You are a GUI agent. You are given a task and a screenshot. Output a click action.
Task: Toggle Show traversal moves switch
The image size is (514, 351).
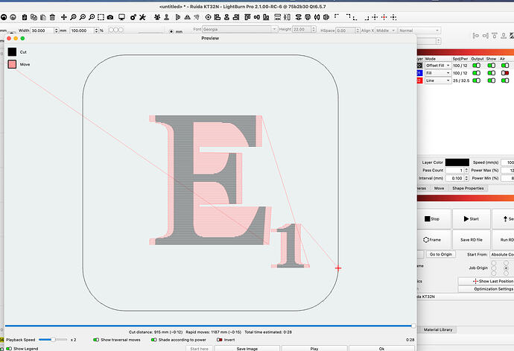(98, 339)
